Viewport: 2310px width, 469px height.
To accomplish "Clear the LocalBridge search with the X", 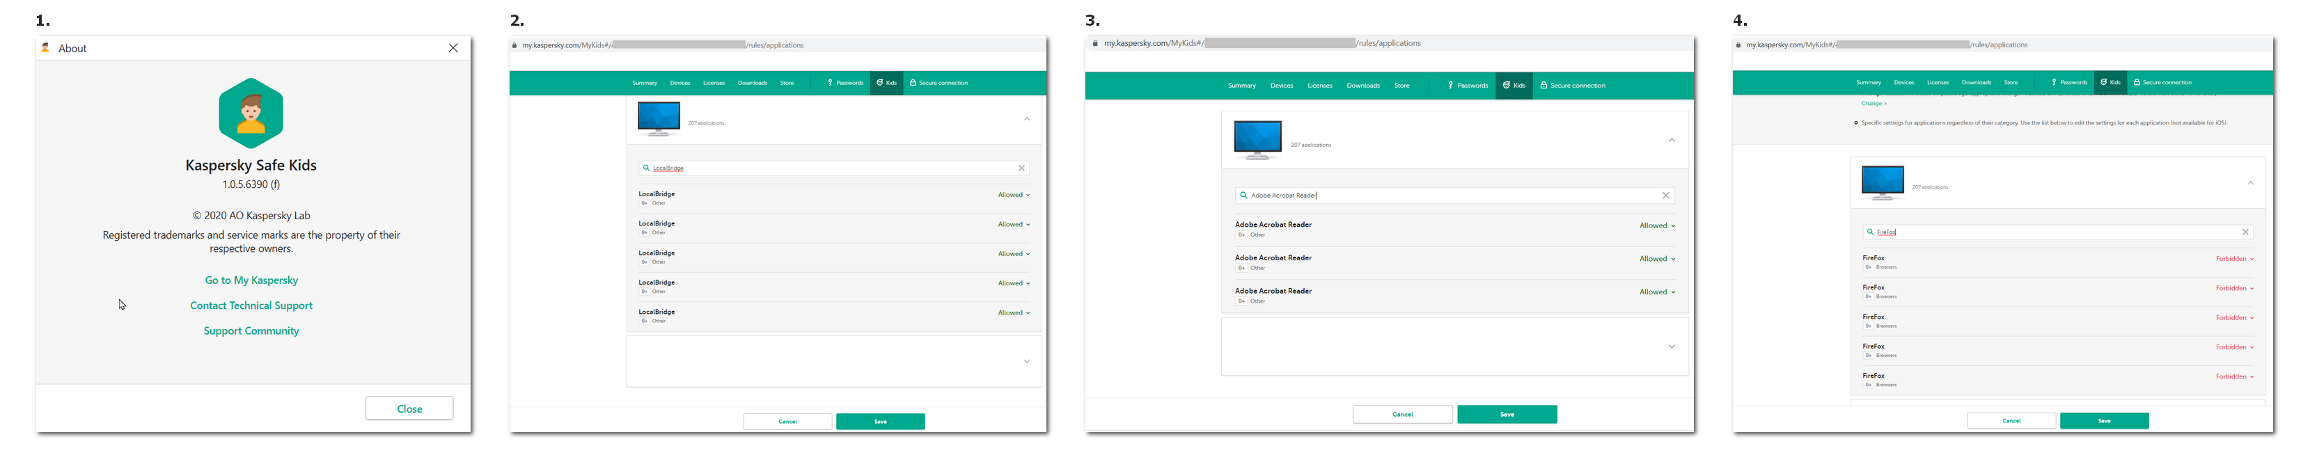I will (1021, 168).
